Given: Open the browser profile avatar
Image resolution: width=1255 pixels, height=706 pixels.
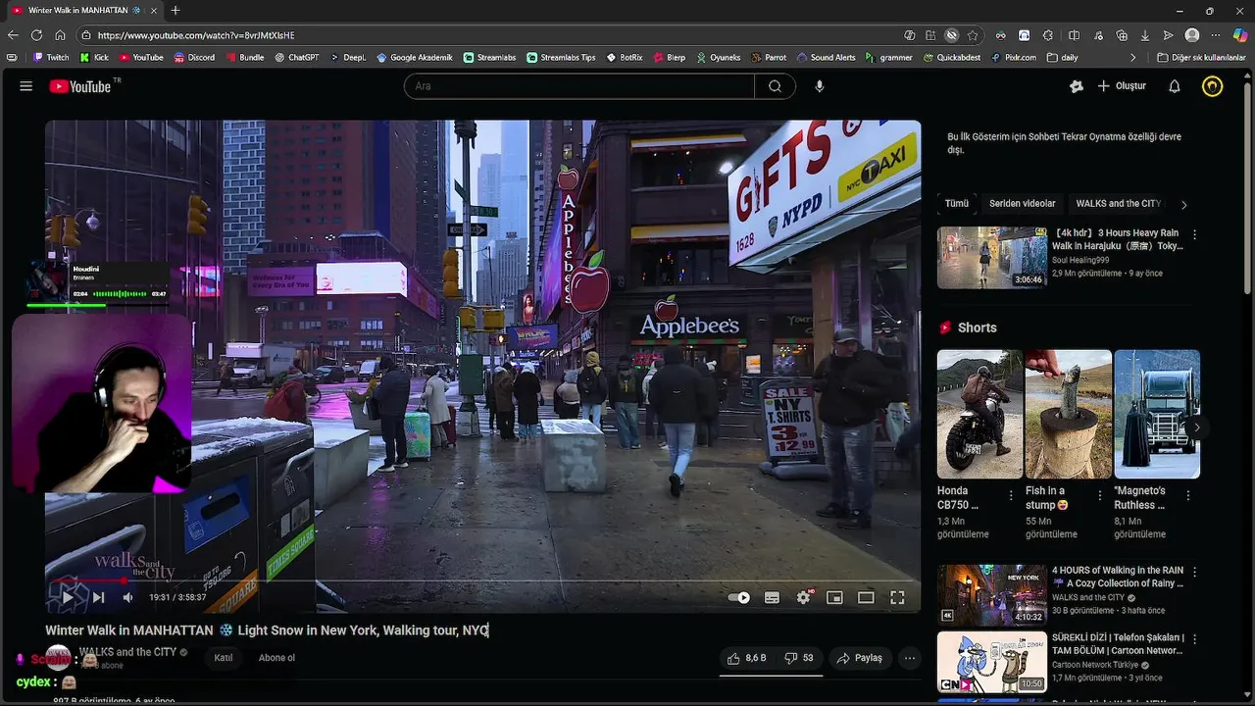Looking at the screenshot, I should tap(1192, 35).
